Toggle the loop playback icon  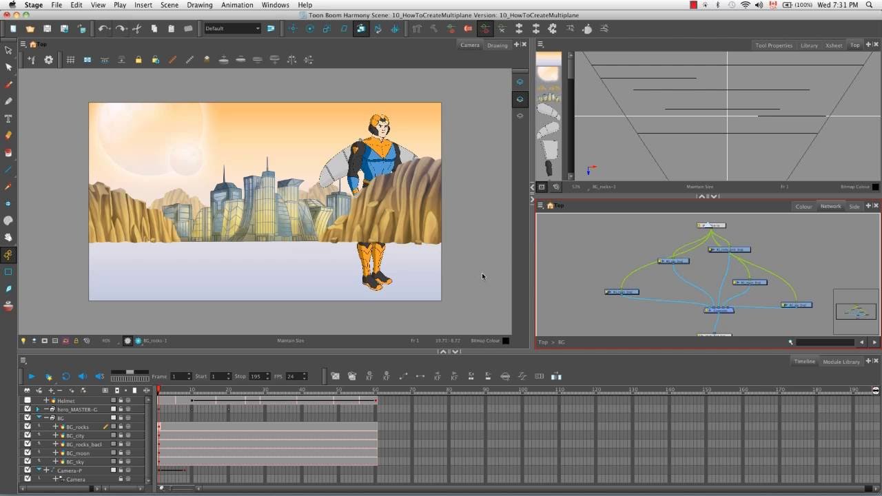coord(65,376)
